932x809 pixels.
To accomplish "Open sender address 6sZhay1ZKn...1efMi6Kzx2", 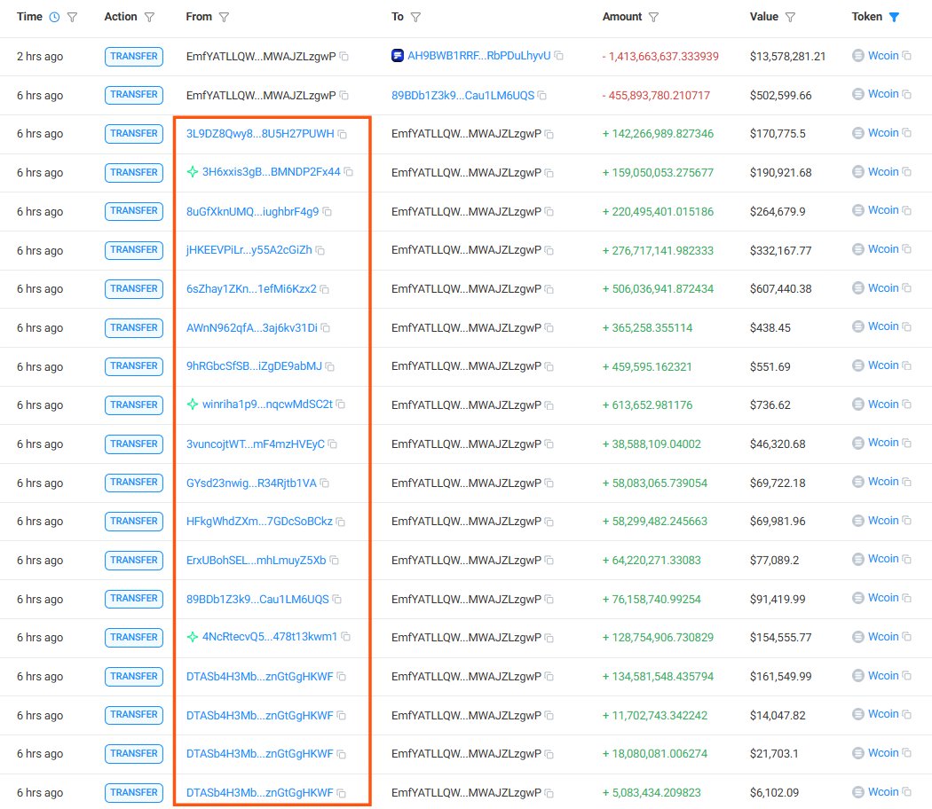I will (251, 288).
